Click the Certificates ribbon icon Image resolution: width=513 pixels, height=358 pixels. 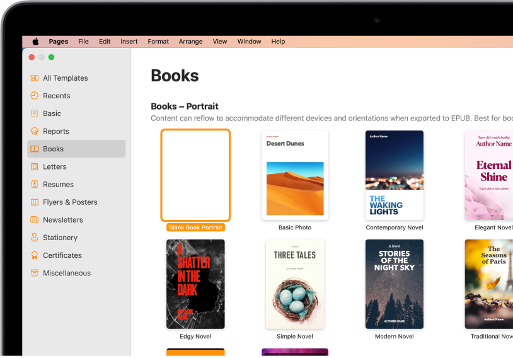click(x=35, y=255)
